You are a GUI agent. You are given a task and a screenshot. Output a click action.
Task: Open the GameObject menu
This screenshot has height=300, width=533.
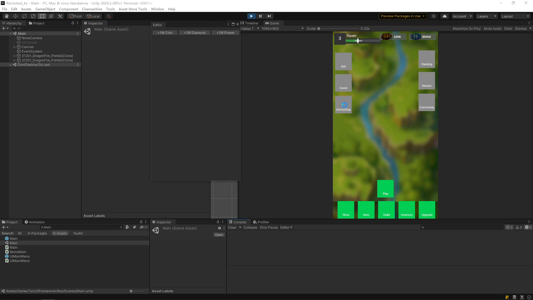45,9
